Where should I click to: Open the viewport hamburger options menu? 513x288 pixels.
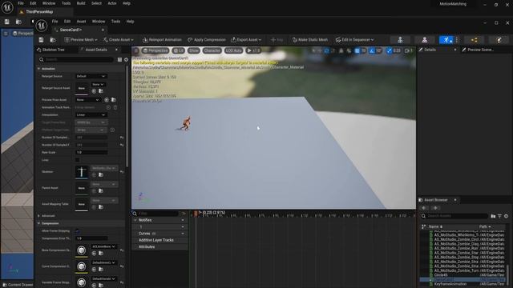point(136,50)
